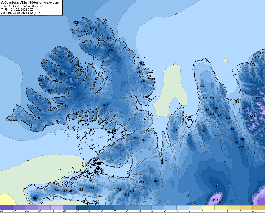Click legend swatch between -8 and -7
This screenshot has height=213, width=265.
pos(107,207)
